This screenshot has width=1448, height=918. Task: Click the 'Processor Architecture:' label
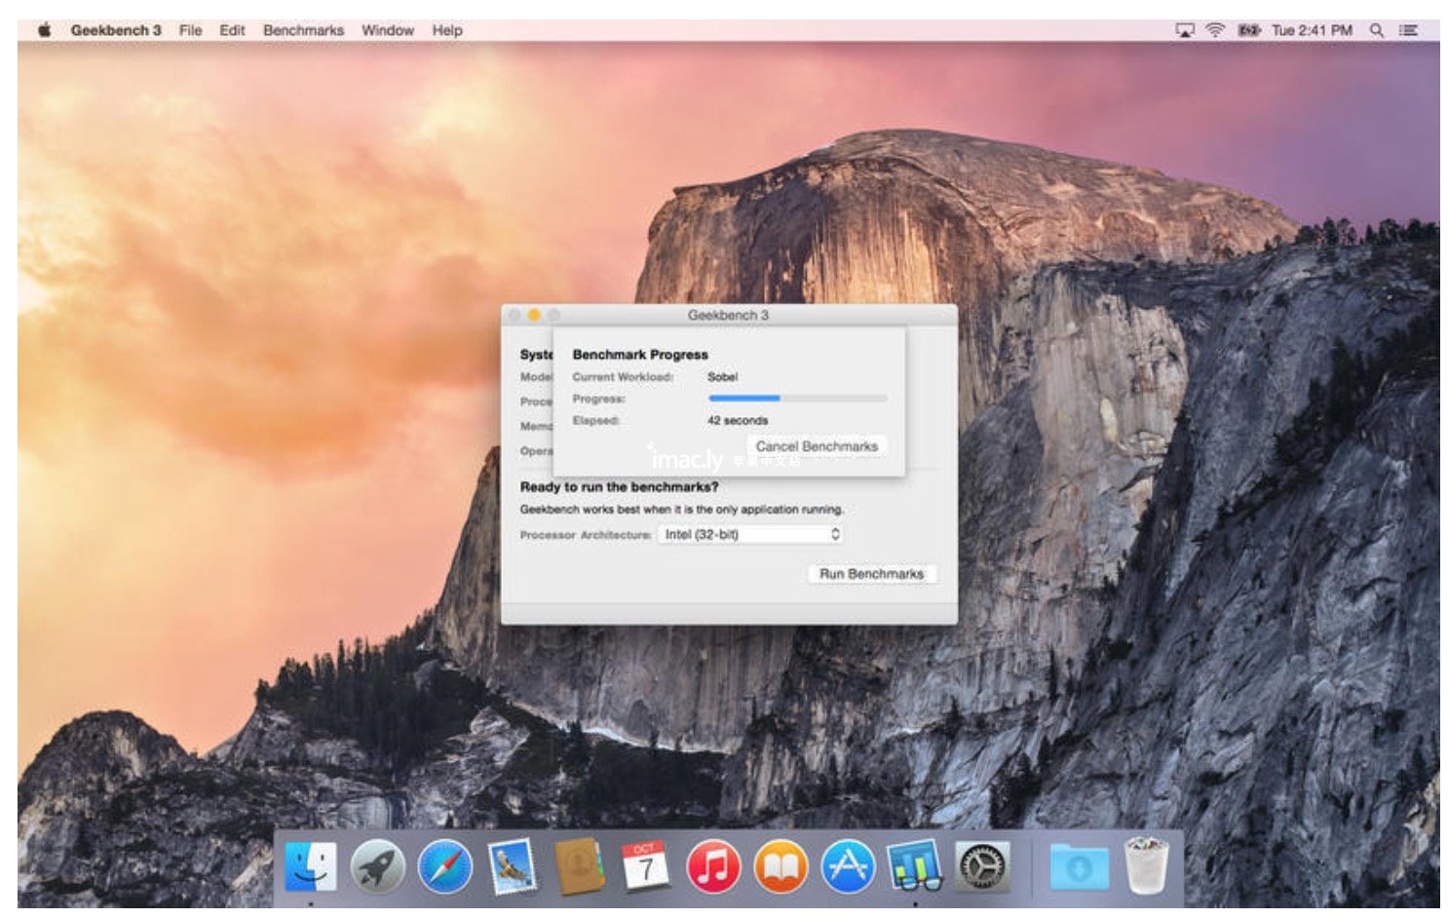586,535
